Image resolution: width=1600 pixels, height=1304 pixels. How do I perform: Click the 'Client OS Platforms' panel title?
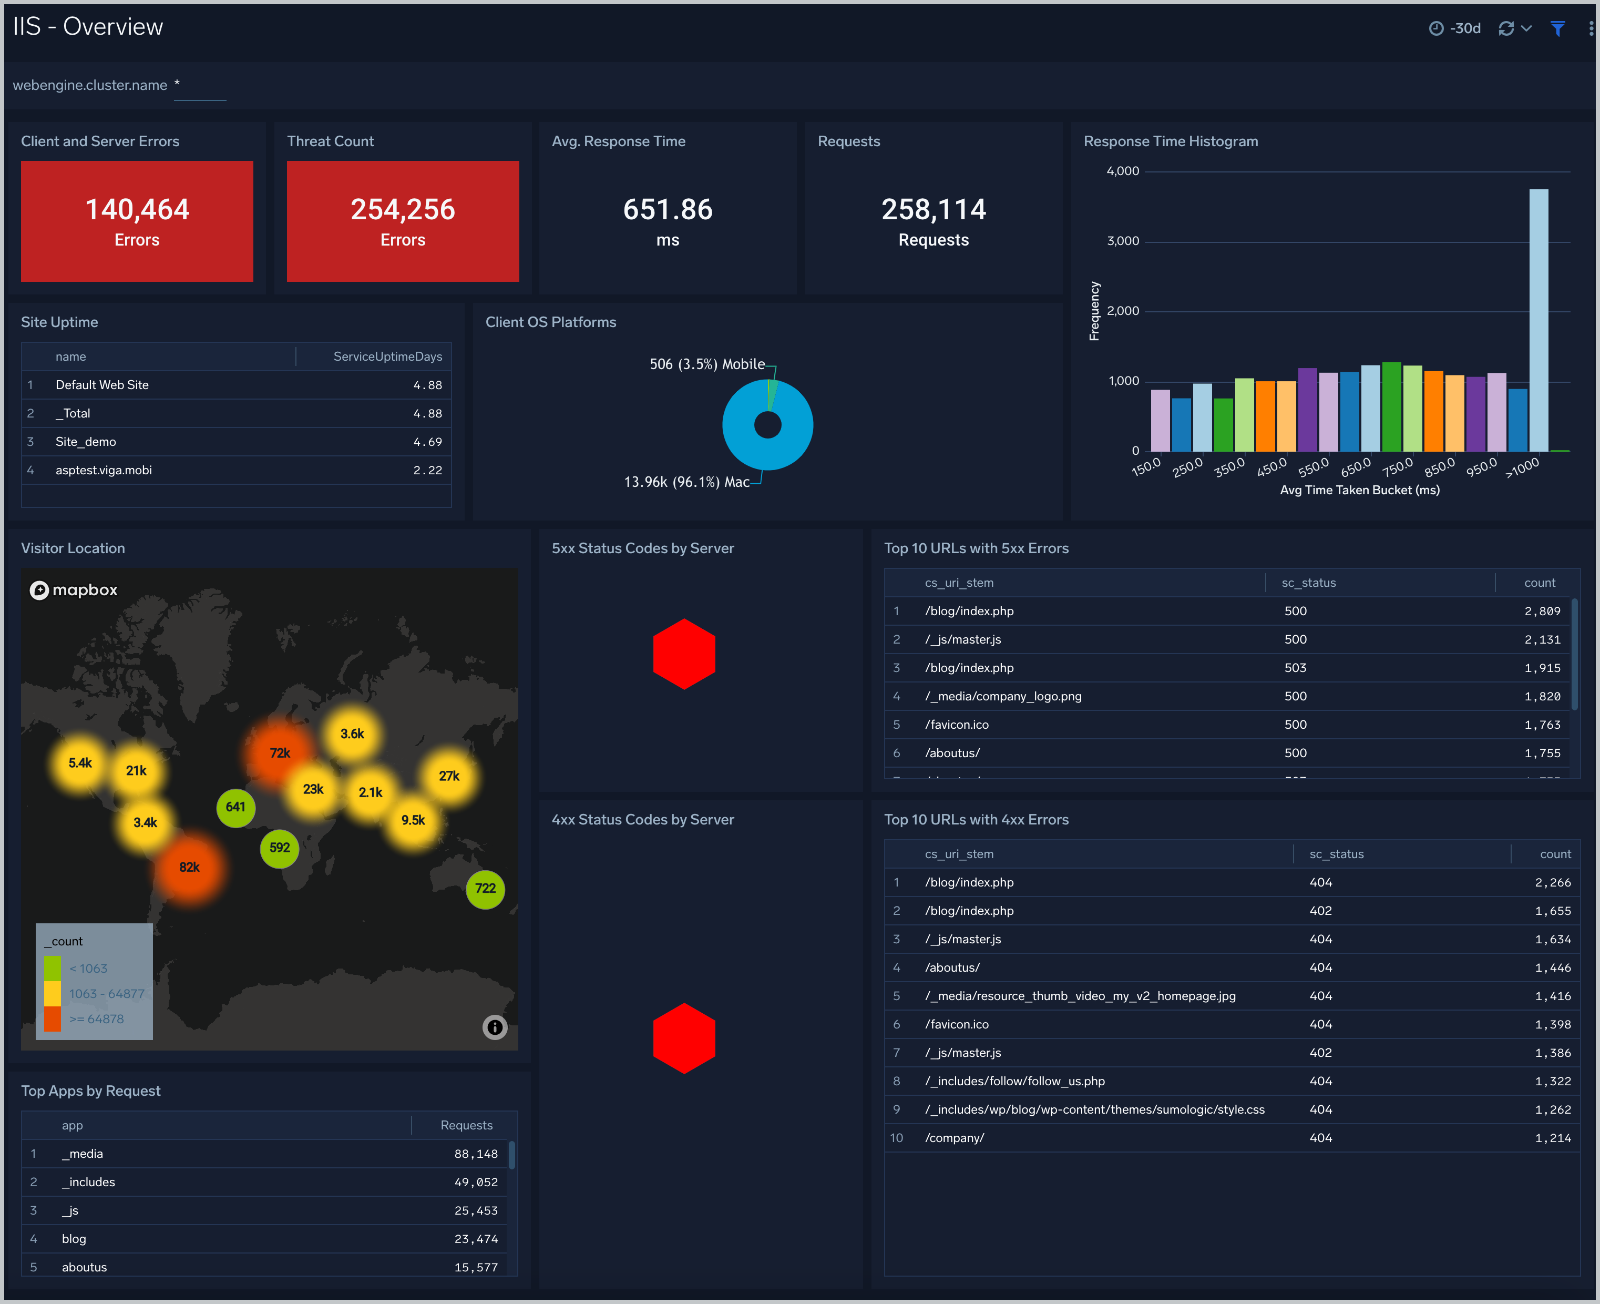550,322
